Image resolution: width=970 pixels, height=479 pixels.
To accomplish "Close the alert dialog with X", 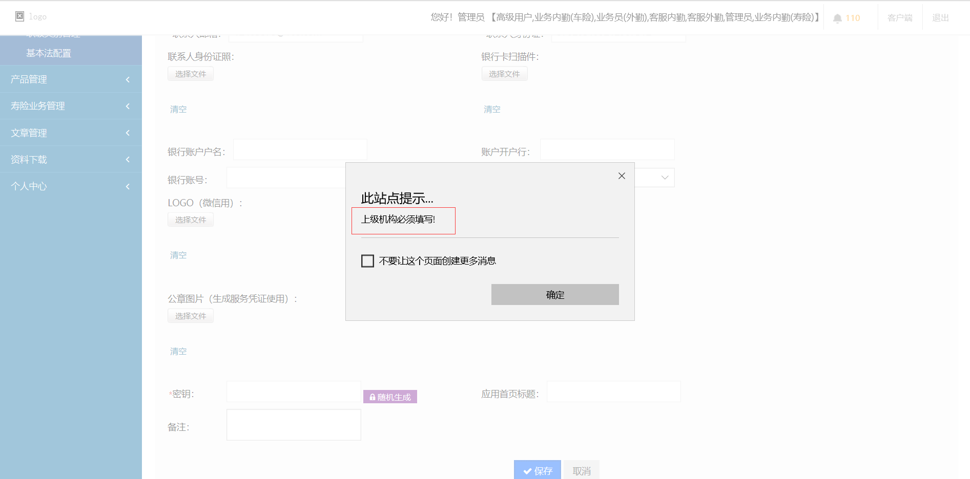I will point(622,176).
